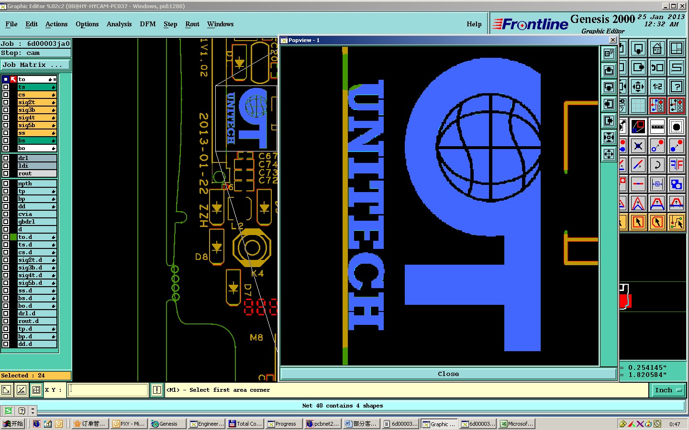
Task: Toggle checkbox for layer cs
Action: click(x=6, y=95)
